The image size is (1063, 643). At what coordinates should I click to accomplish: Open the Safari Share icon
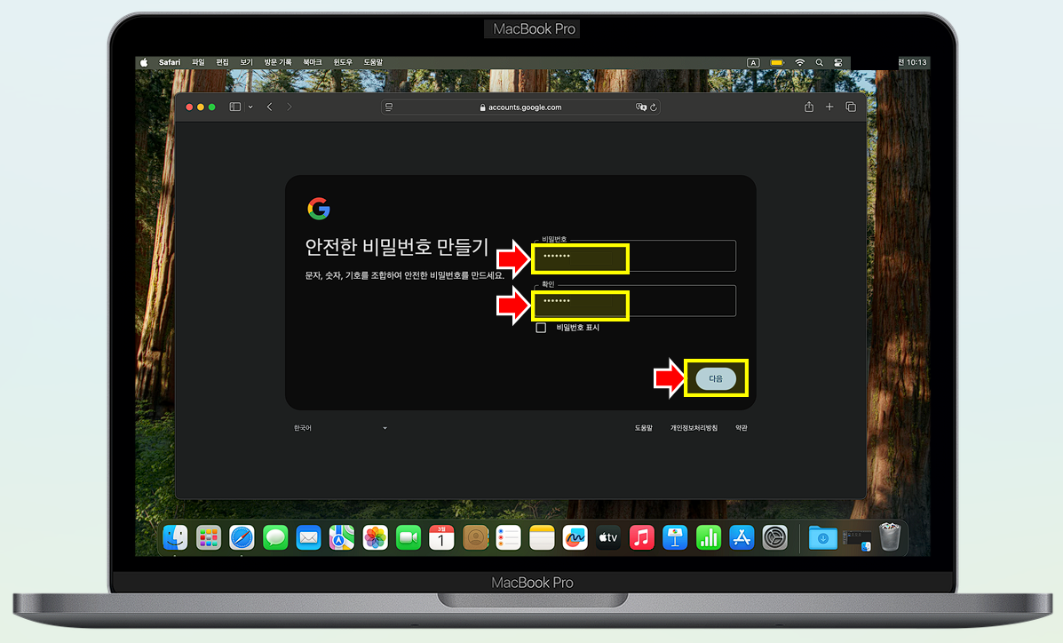(809, 107)
